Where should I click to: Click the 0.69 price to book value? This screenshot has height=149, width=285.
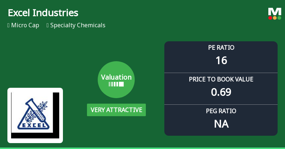(x=221, y=92)
